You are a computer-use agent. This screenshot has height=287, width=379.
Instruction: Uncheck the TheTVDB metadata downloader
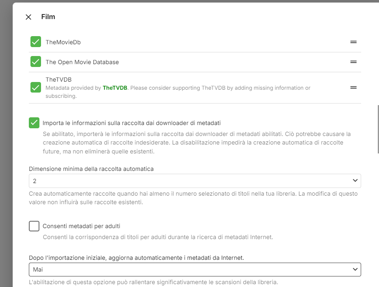36,88
